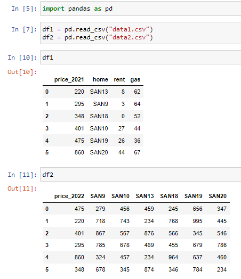The height and width of the screenshot is (279, 241).
Task: Click 475 in the price_2021 column
Action: [x=79, y=141]
